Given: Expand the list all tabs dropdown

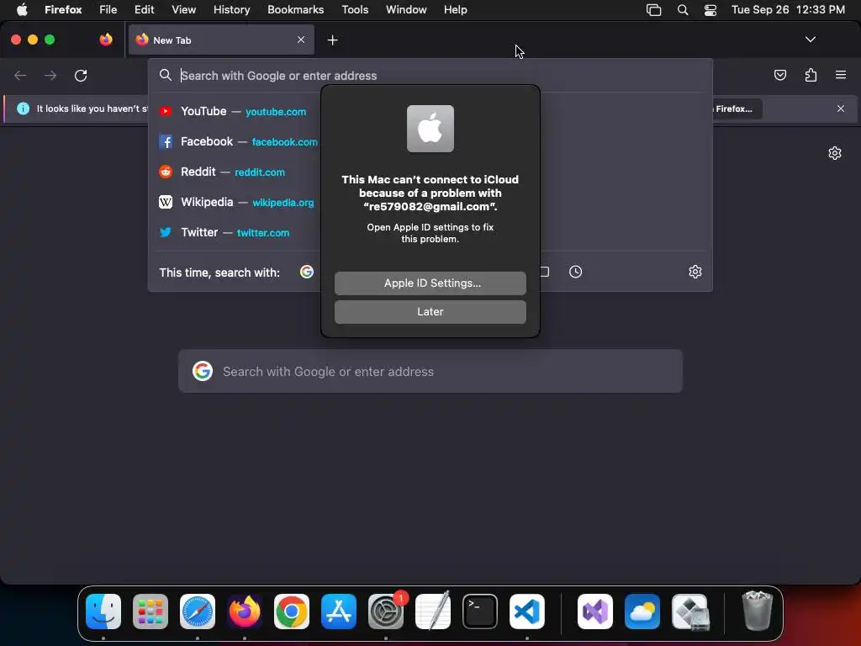Looking at the screenshot, I should [811, 40].
